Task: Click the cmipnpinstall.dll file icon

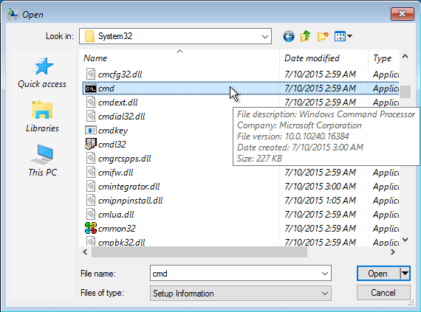Action: click(91, 201)
